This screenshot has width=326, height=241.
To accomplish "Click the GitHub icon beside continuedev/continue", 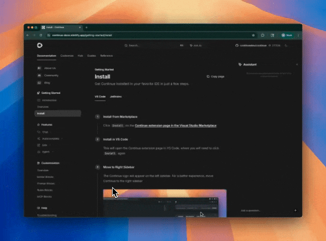I will tap(237, 46).
